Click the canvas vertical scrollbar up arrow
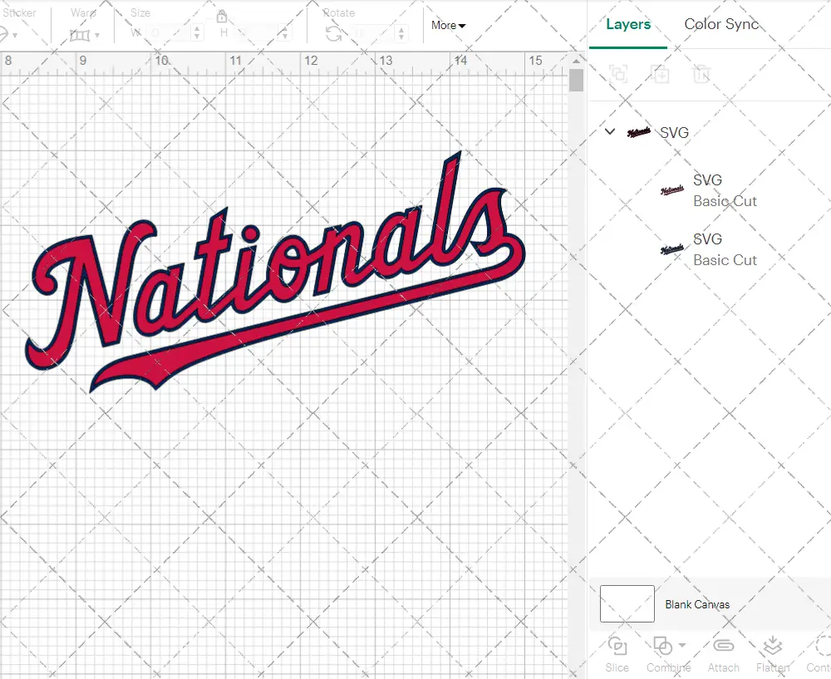831x679 pixels. [x=577, y=62]
